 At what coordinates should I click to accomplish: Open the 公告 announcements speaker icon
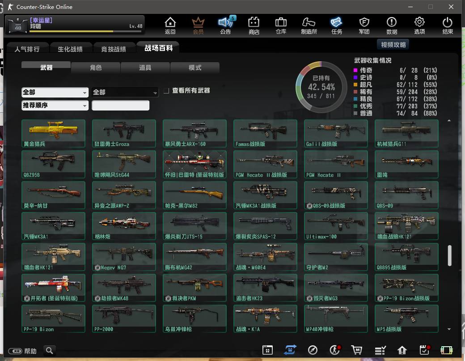[x=226, y=25]
